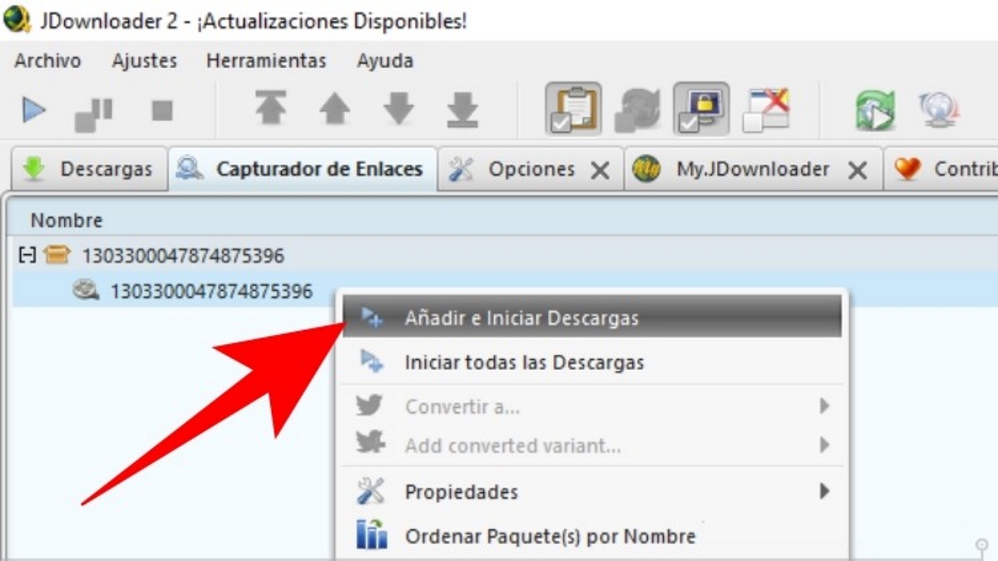Viewport: 998px width, 561px height.
Task: Open the Herramientas menu
Action: coord(266,61)
